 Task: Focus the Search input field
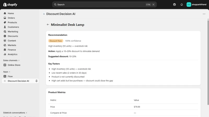click(104, 4)
